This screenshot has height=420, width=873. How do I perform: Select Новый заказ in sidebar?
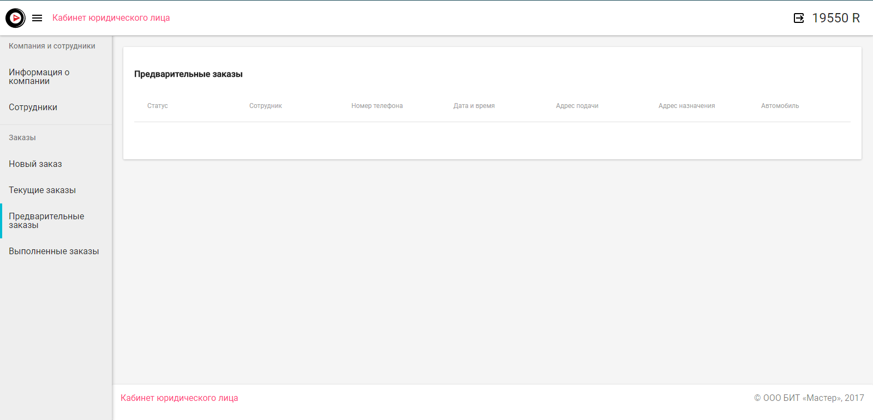(35, 164)
